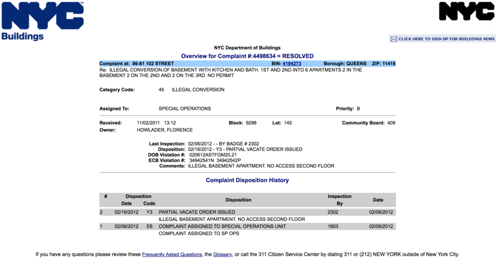Click the block value '9288'
This screenshot has width=496, height=260.
click(x=251, y=122)
